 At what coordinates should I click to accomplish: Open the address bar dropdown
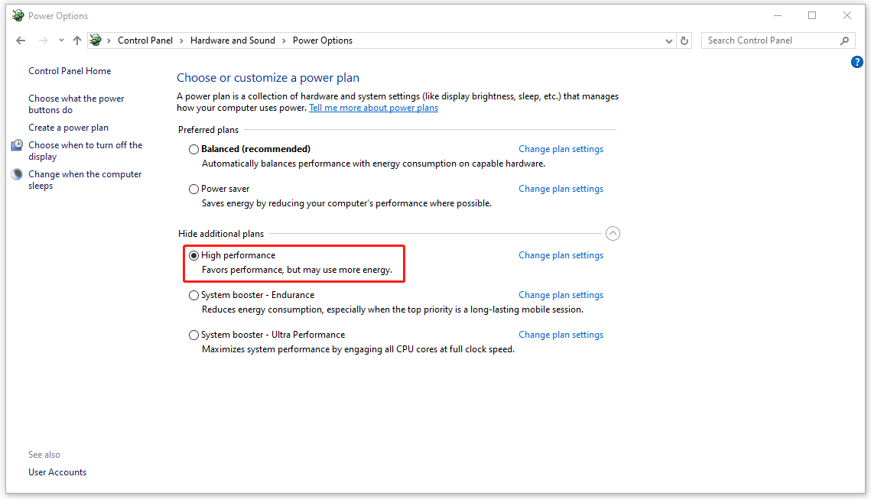pyautogui.click(x=668, y=41)
